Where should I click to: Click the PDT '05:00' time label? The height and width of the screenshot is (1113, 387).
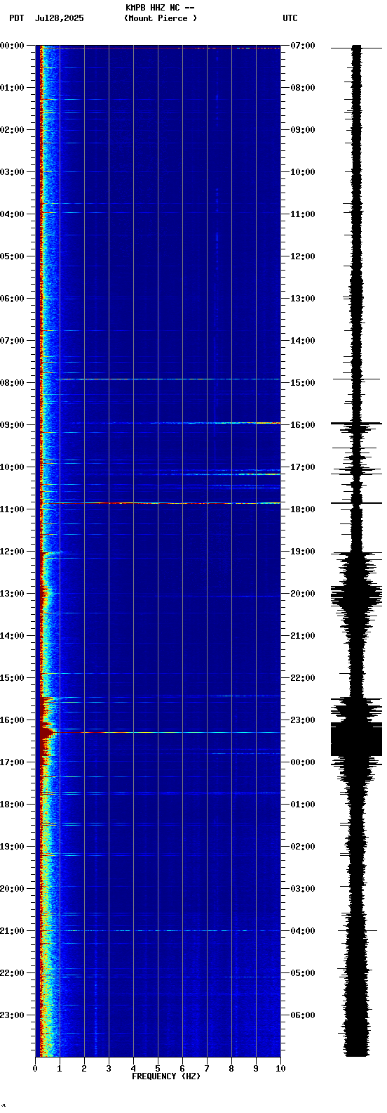point(13,256)
